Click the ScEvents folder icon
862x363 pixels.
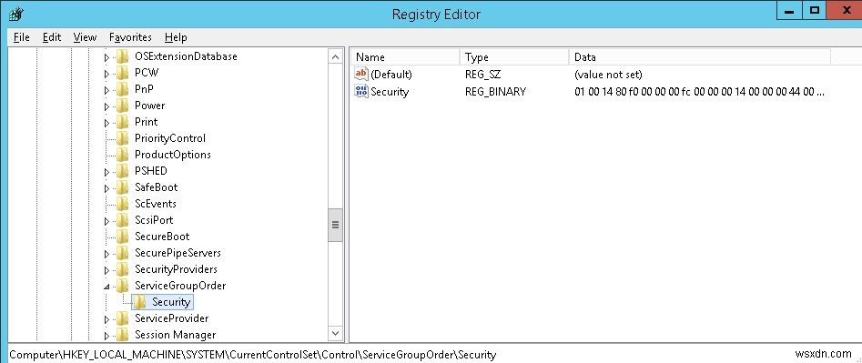(x=123, y=204)
